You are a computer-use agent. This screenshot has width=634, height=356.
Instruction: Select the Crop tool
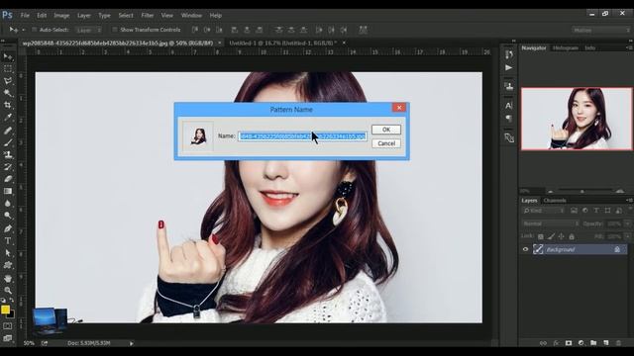[x=8, y=106]
